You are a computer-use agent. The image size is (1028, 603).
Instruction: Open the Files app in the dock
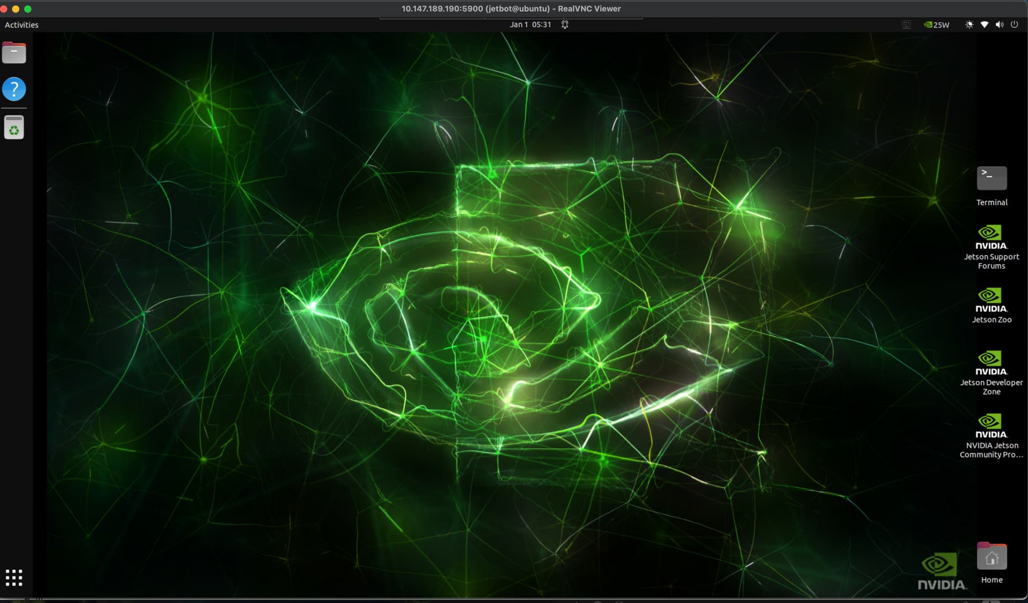coord(14,52)
